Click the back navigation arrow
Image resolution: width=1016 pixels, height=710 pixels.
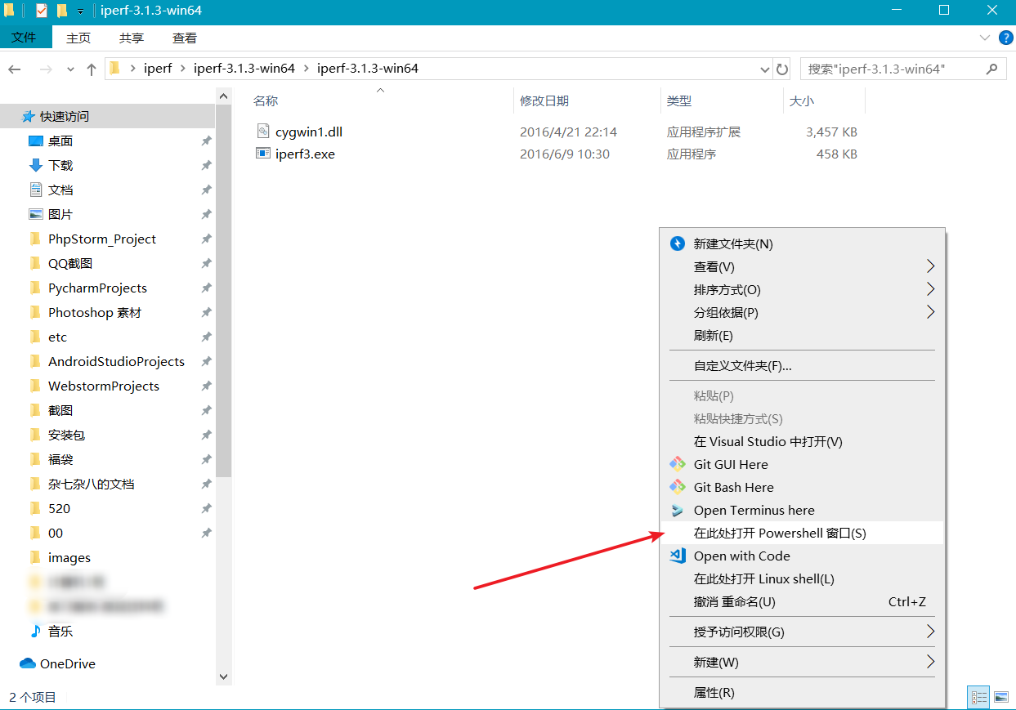pos(14,69)
